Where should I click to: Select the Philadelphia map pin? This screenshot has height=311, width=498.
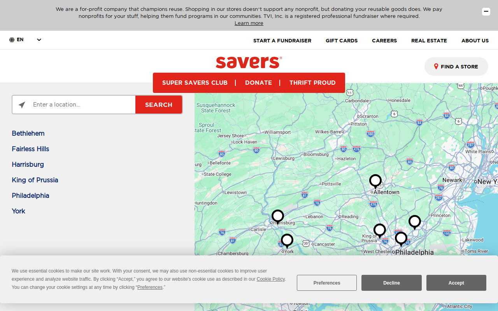(x=401, y=239)
